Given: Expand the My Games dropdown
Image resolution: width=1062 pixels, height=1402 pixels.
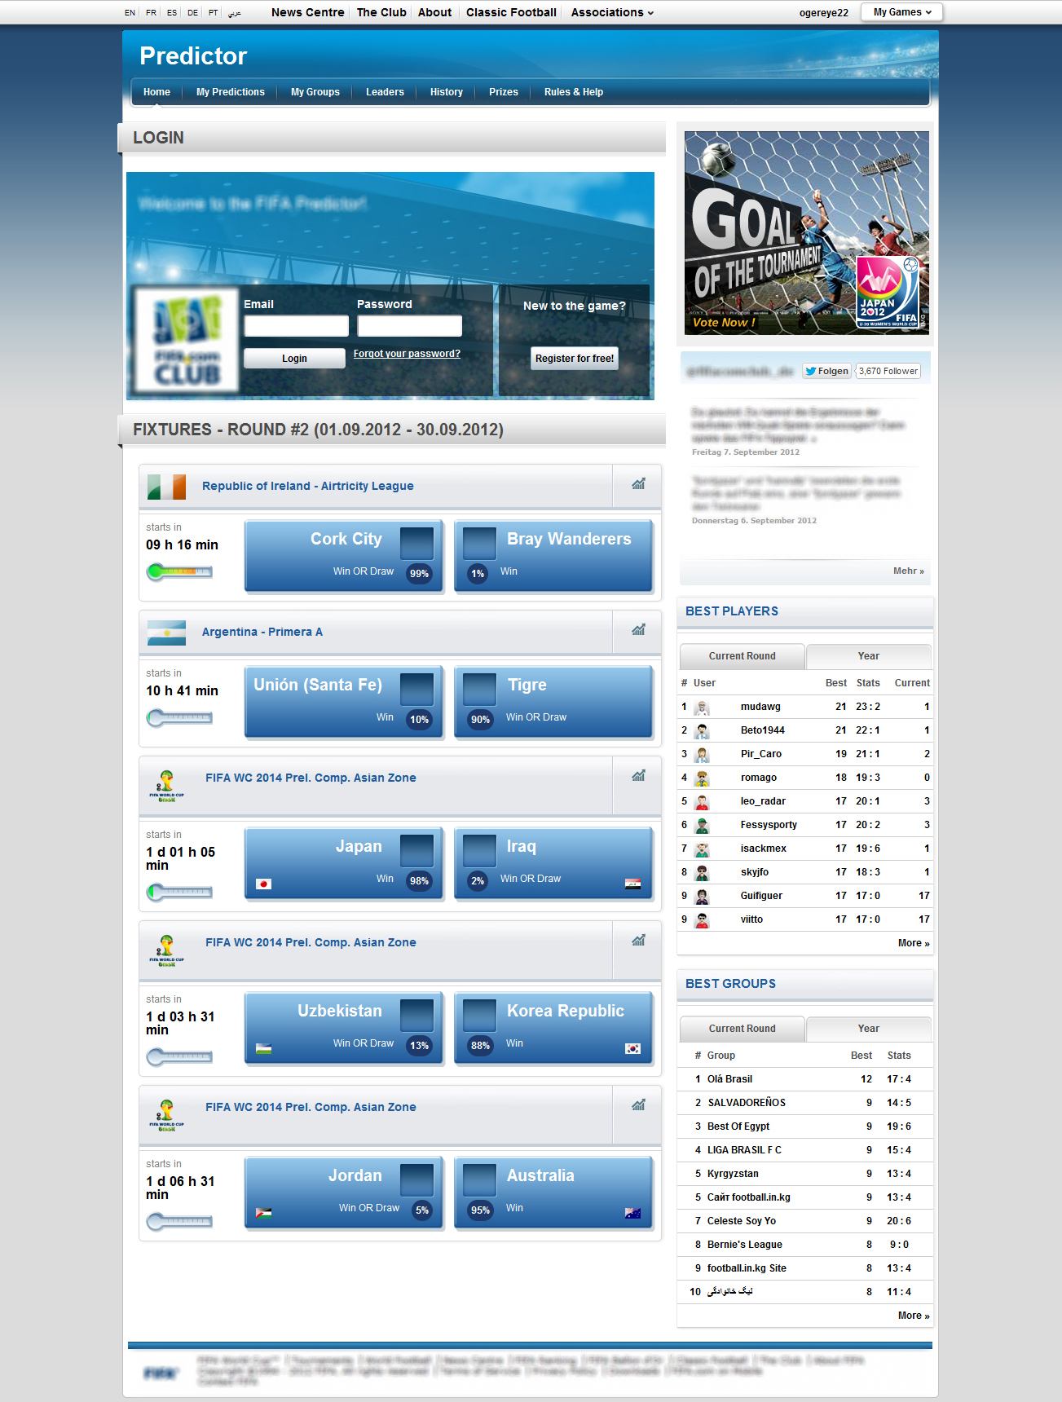Looking at the screenshot, I should point(901,12).
